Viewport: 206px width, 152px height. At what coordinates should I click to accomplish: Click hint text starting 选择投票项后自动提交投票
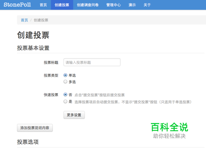[133, 102]
